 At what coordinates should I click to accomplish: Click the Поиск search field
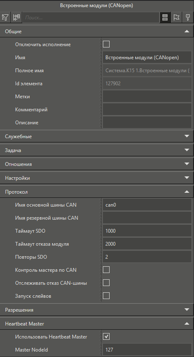(x=91, y=17)
